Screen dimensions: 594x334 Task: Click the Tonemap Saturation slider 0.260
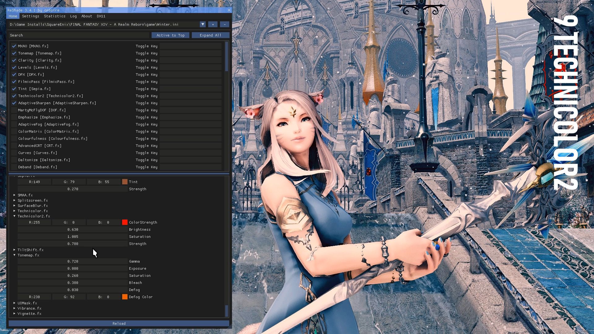(73, 276)
